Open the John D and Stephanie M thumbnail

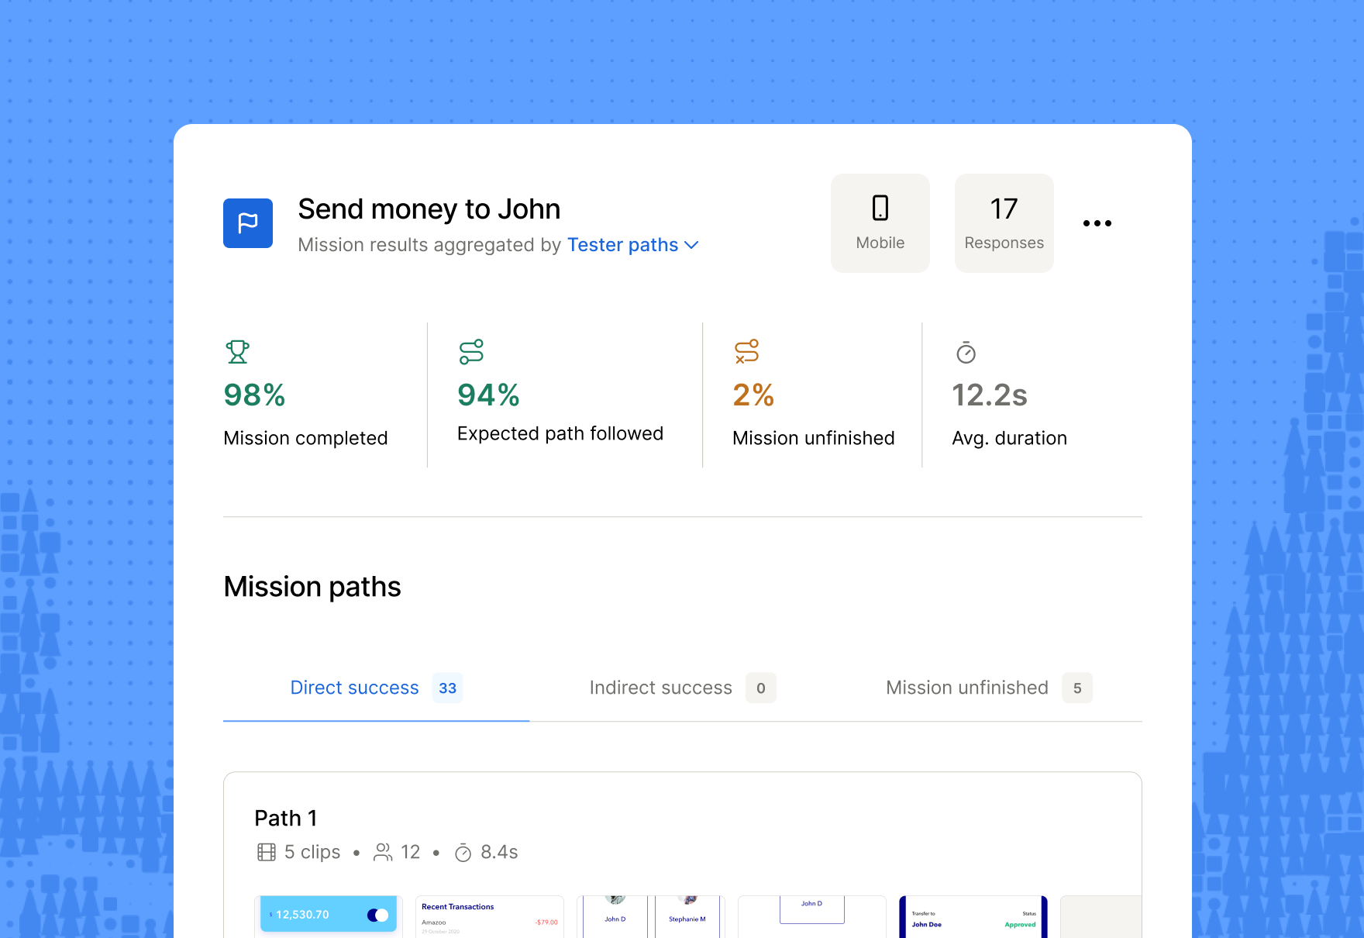pos(651,917)
